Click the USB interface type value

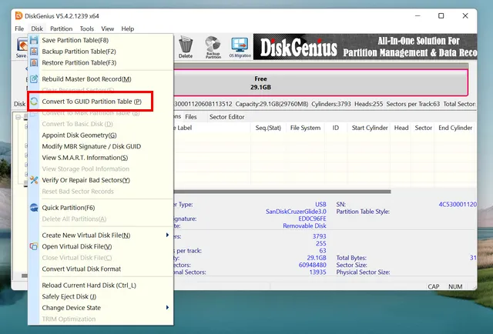320,204
